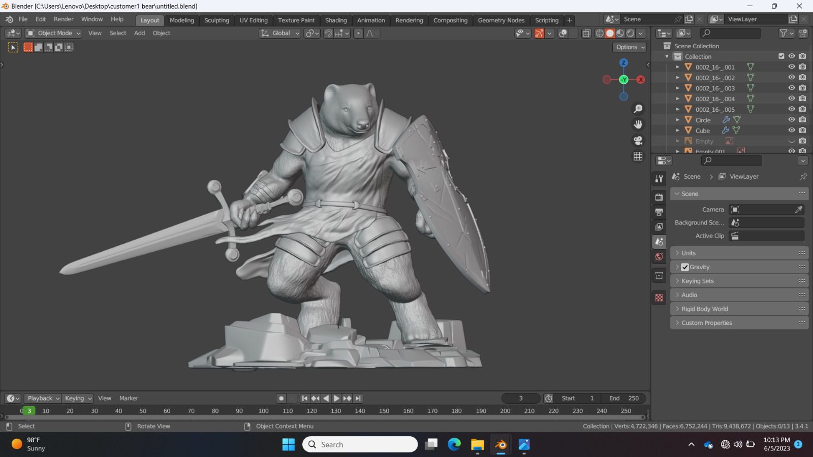Uncheck the Collection exclude checkbox in Outliner
Screen dimensions: 813x457
tap(781, 56)
